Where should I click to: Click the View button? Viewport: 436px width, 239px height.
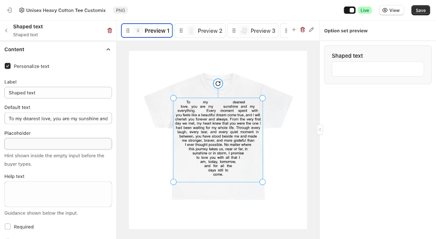(391, 10)
